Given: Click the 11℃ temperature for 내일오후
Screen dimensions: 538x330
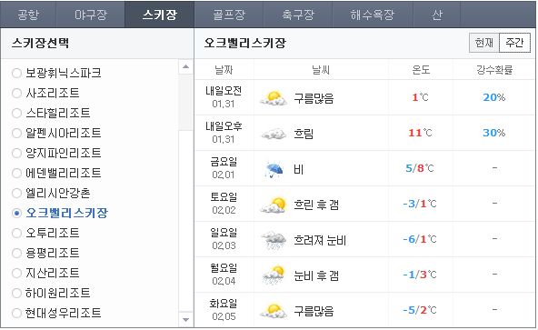Looking at the screenshot, I should (420, 133).
